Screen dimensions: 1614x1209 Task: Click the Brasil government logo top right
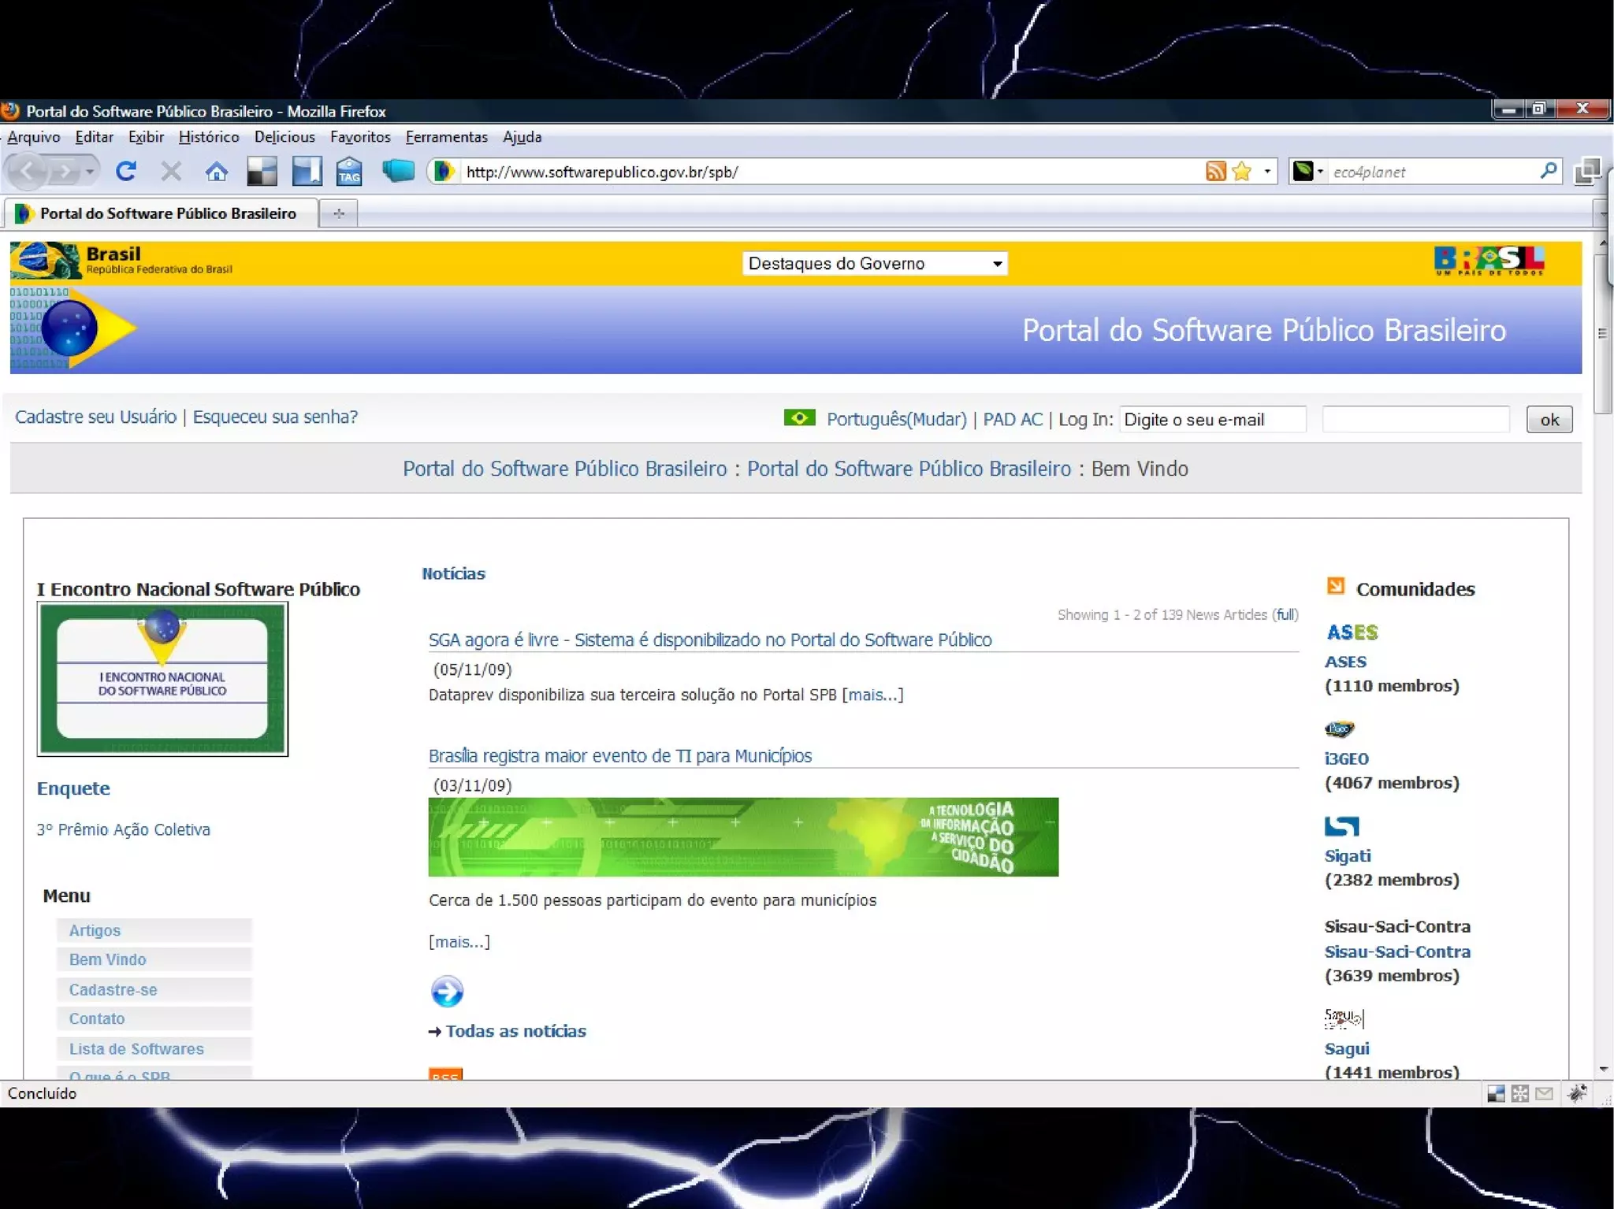[x=1489, y=261]
